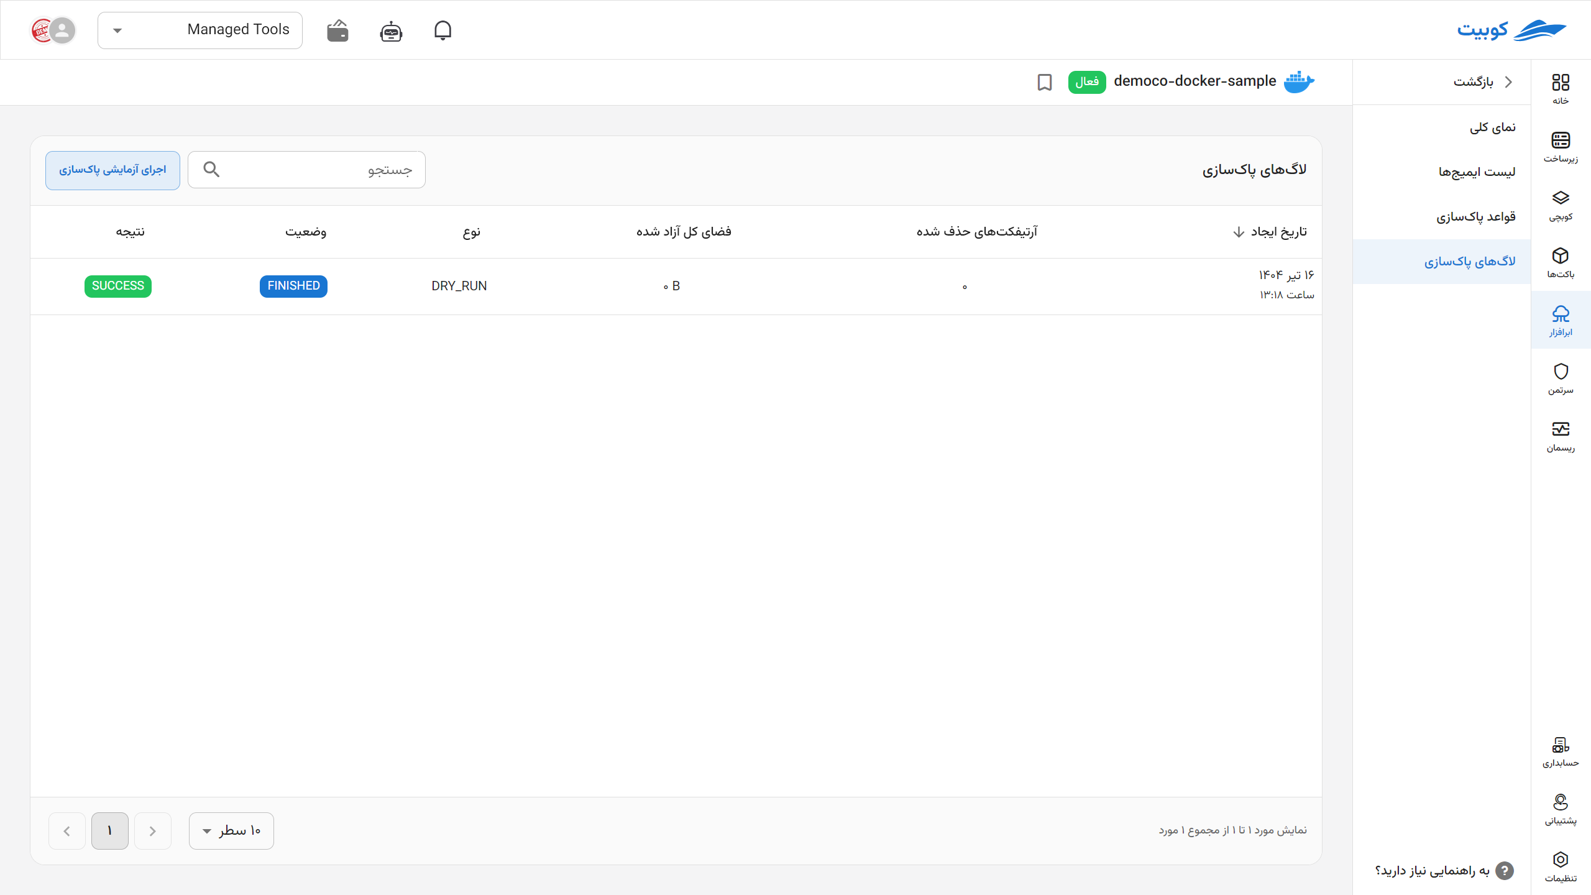1591x895 pixels.
Task: Click the وضعیت column header
Action: [306, 232]
